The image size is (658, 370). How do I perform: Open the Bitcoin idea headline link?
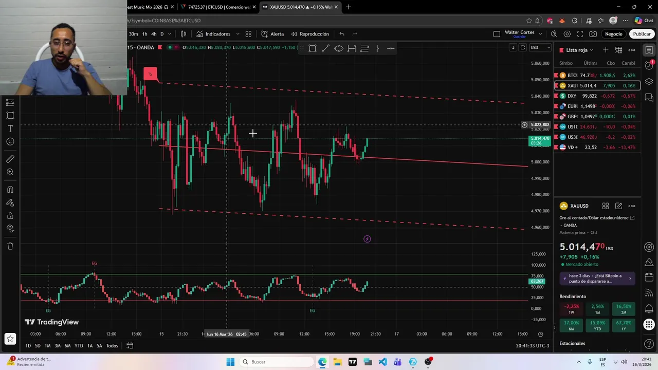coord(597,279)
